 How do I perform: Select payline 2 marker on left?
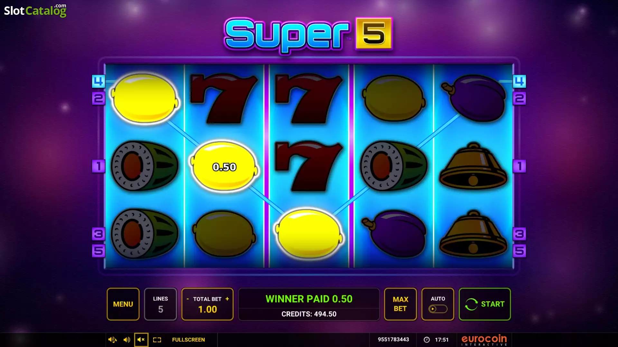click(98, 98)
